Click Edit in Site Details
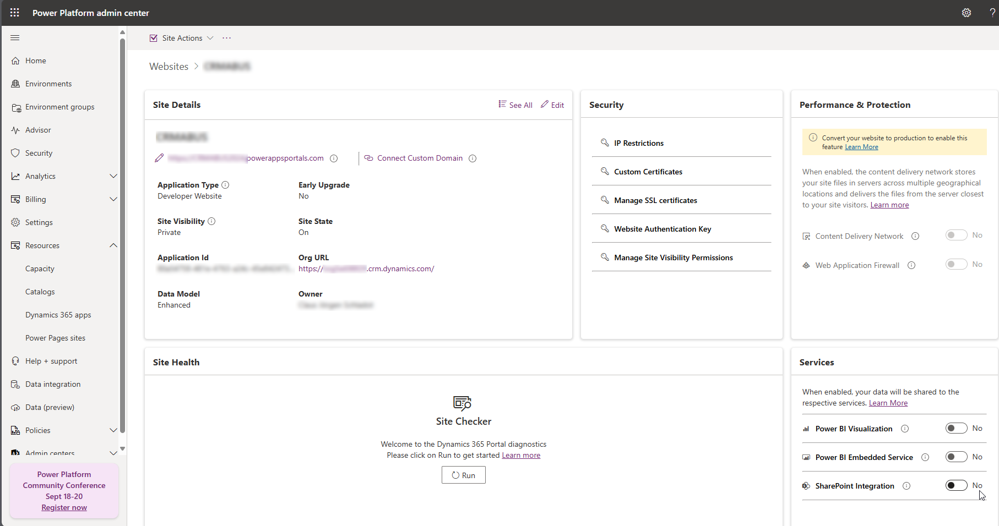This screenshot has width=999, height=526. point(552,105)
